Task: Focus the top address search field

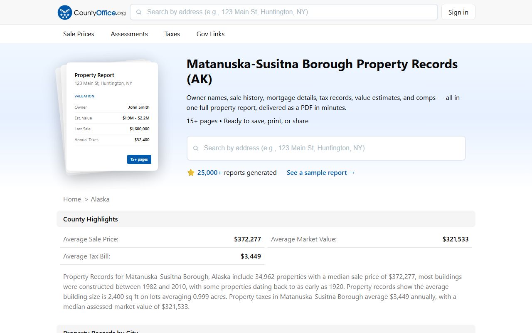Action: tap(284, 12)
